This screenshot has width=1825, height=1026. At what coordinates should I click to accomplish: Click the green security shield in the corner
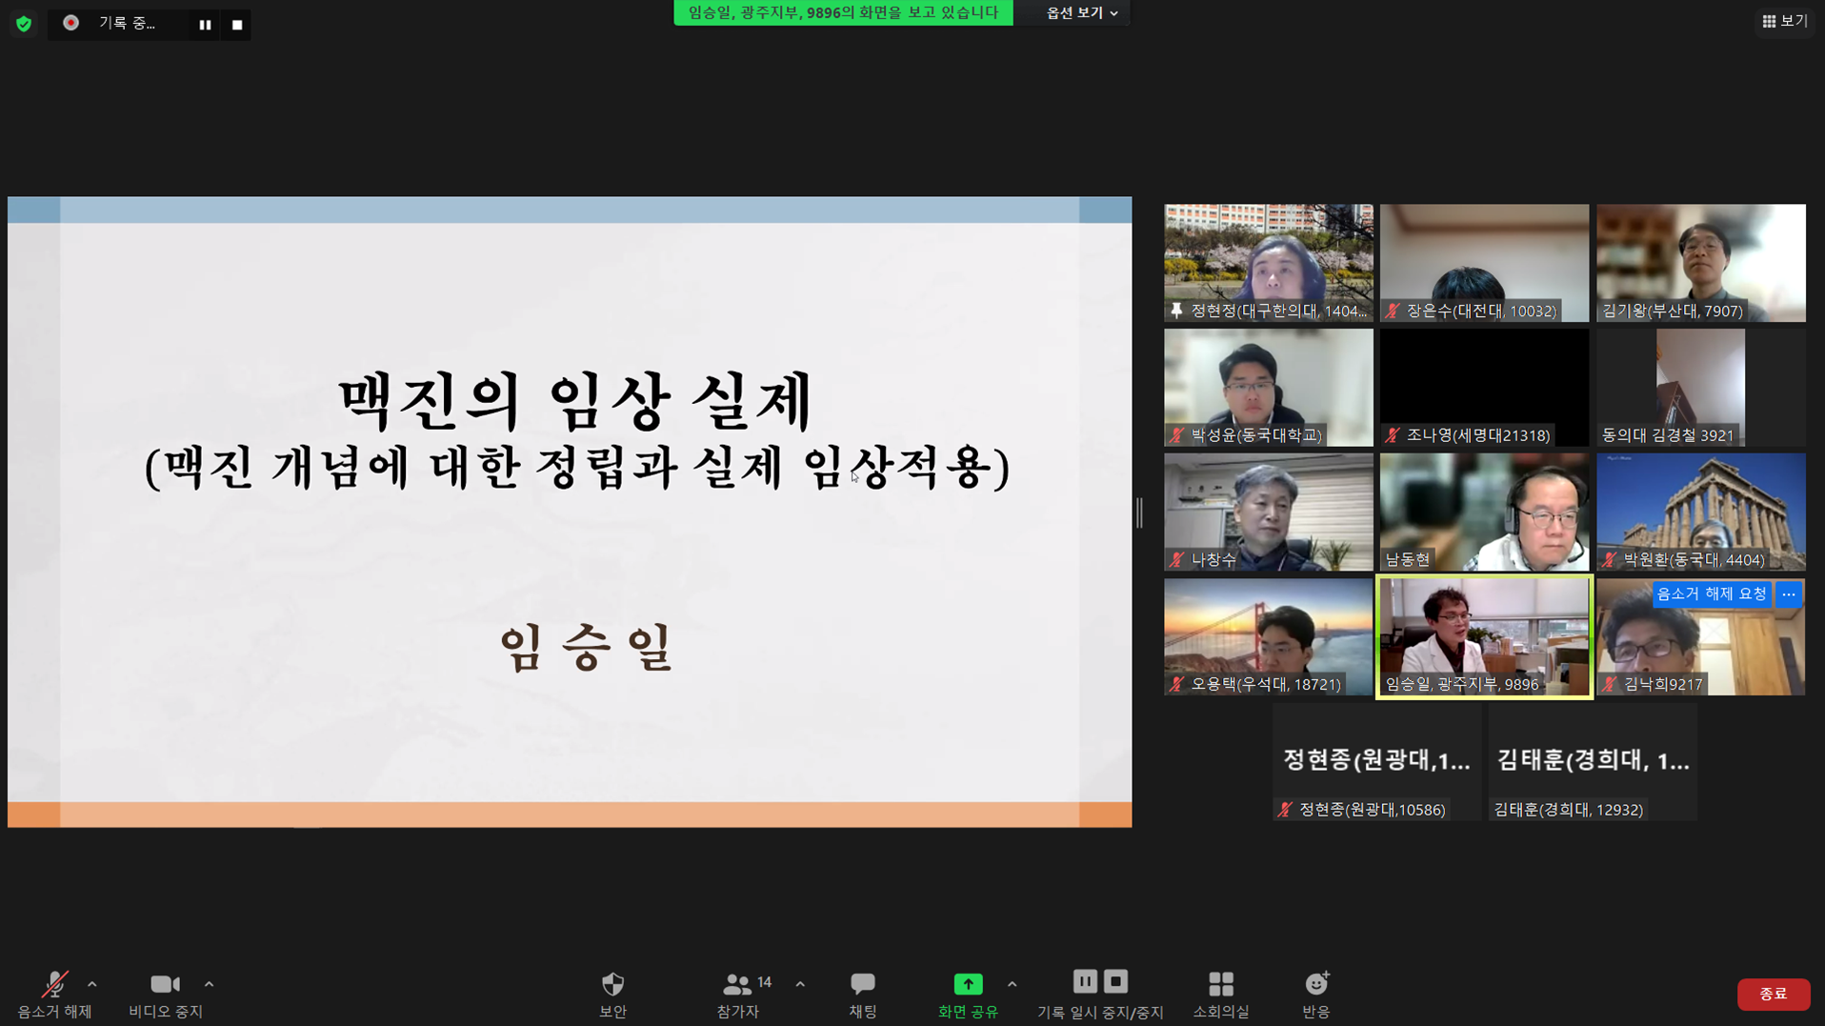click(x=23, y=24)
